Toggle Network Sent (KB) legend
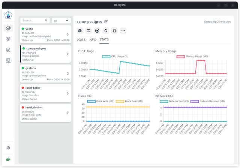This screenshot has height=168, width=240. (x=174, y=101)
